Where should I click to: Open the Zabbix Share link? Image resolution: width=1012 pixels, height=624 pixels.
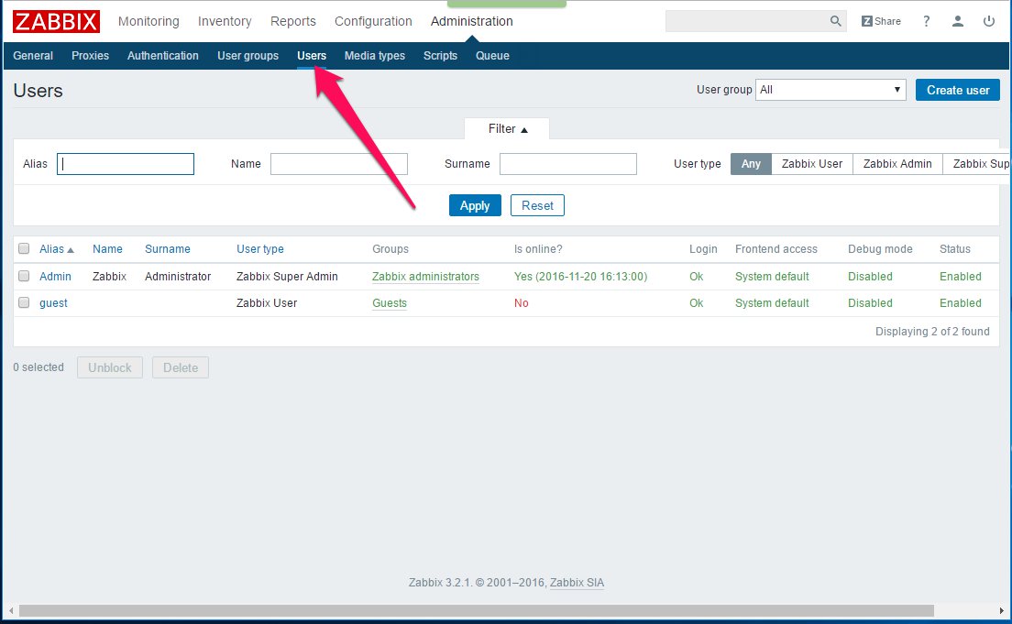click(x=881, y=21)
